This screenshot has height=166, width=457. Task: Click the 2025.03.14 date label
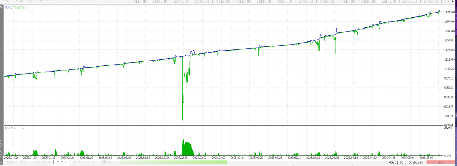pyautogui.click(x=238, y=157)
